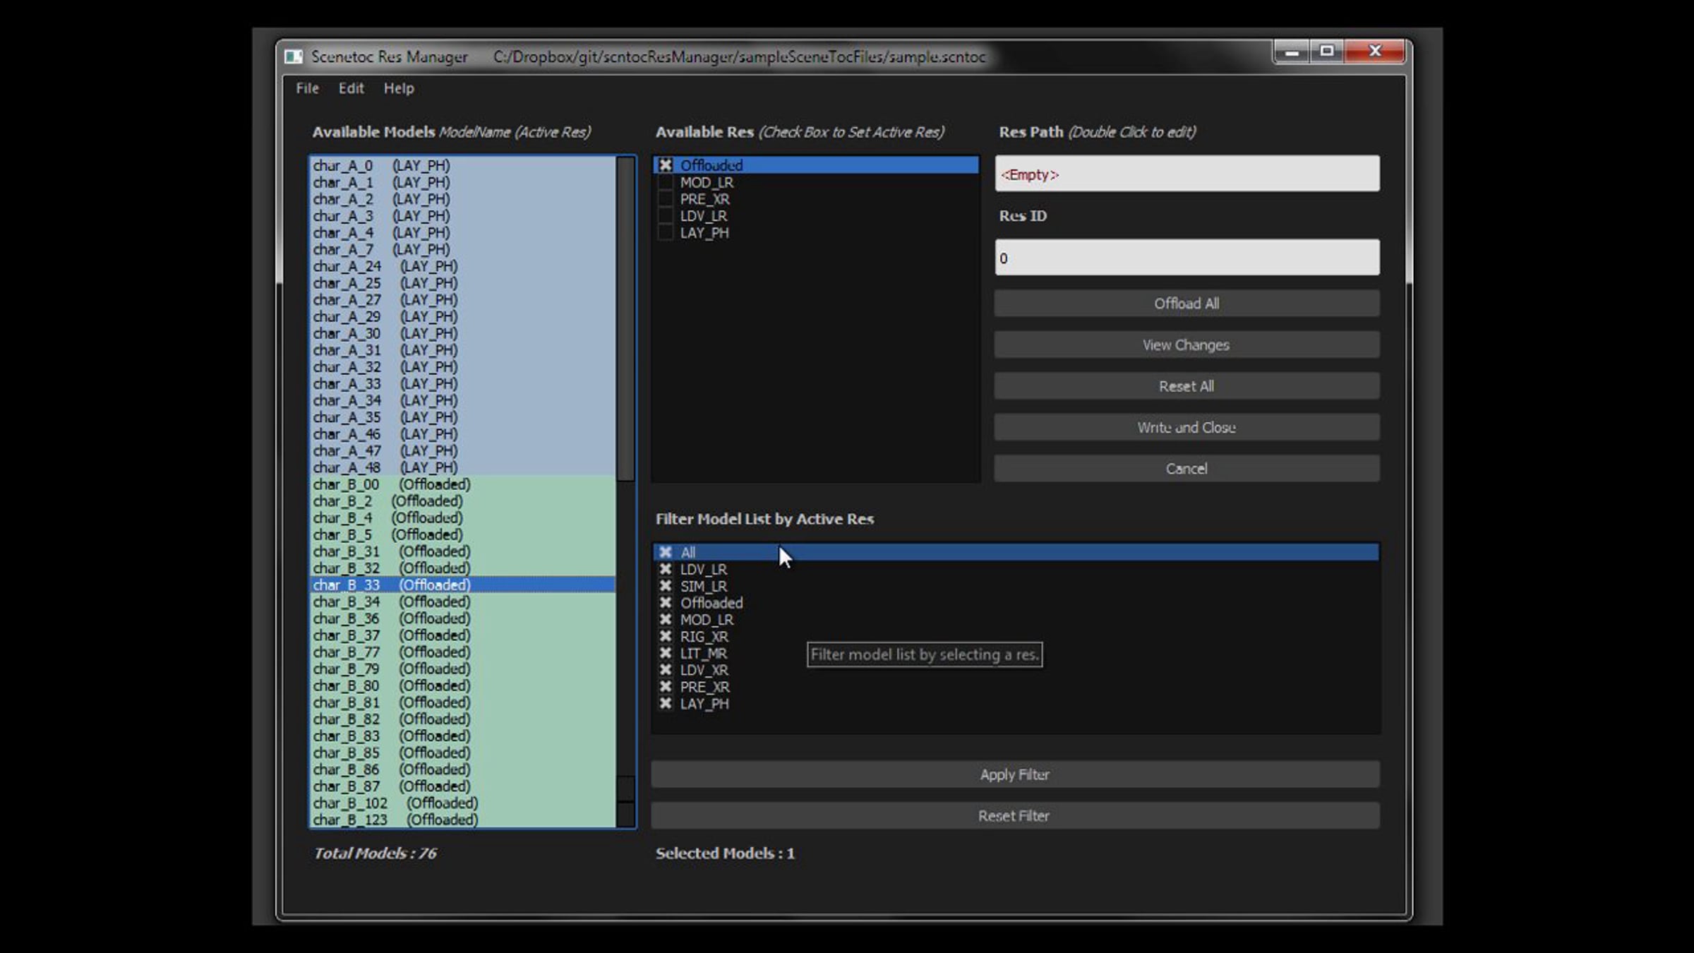Select model char_A_4 in the list
1694x953 pixels.
pyautogui.click(x=462, y=233)
